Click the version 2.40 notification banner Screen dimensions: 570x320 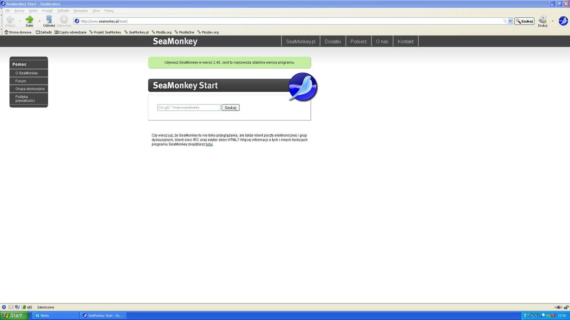click(229, 62)
